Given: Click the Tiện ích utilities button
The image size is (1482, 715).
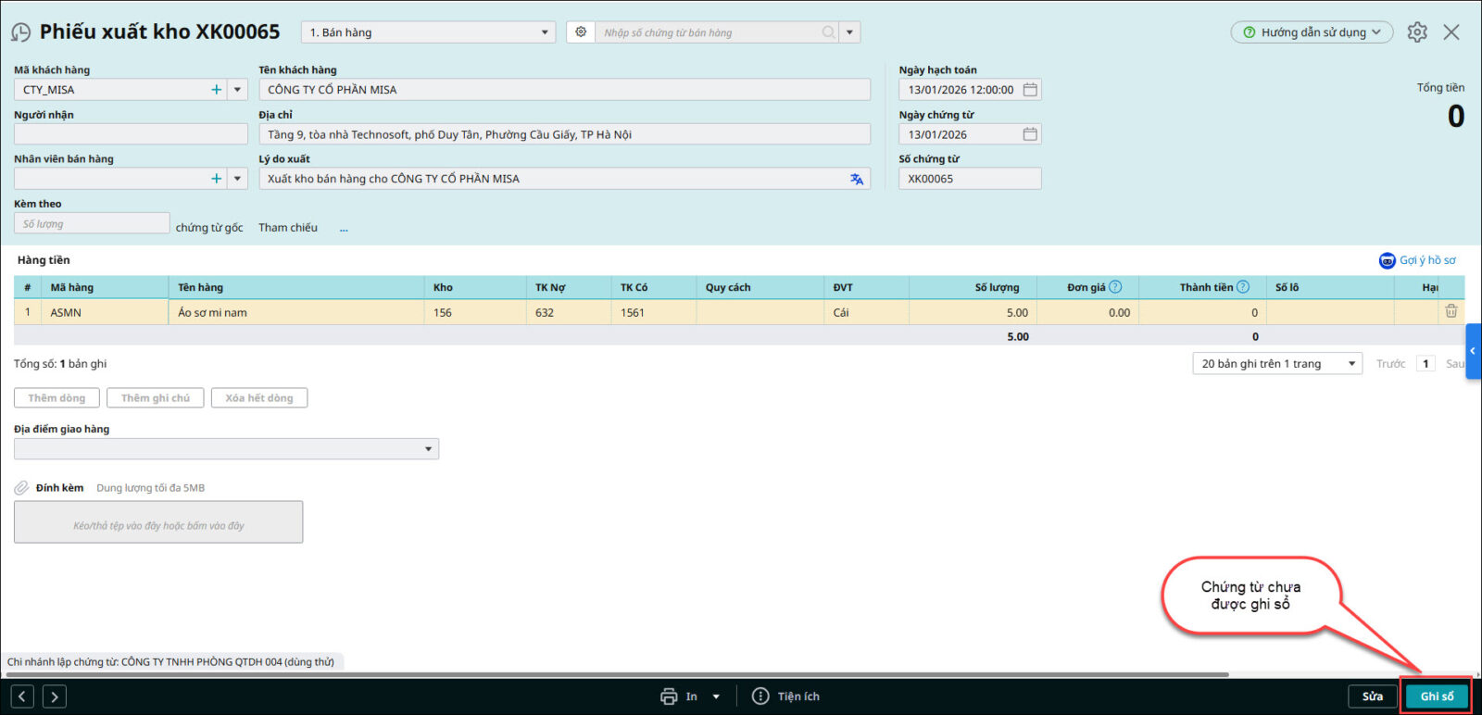Looking at the screenshot, I should tap(786, 696).
